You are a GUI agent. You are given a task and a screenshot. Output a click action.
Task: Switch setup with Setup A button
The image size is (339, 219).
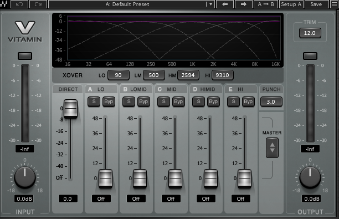click(291, 4)
